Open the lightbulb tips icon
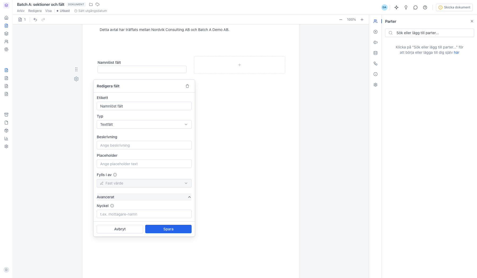Image resolution: width=477 pixels, height=278 pixels. tap(406, 7)
